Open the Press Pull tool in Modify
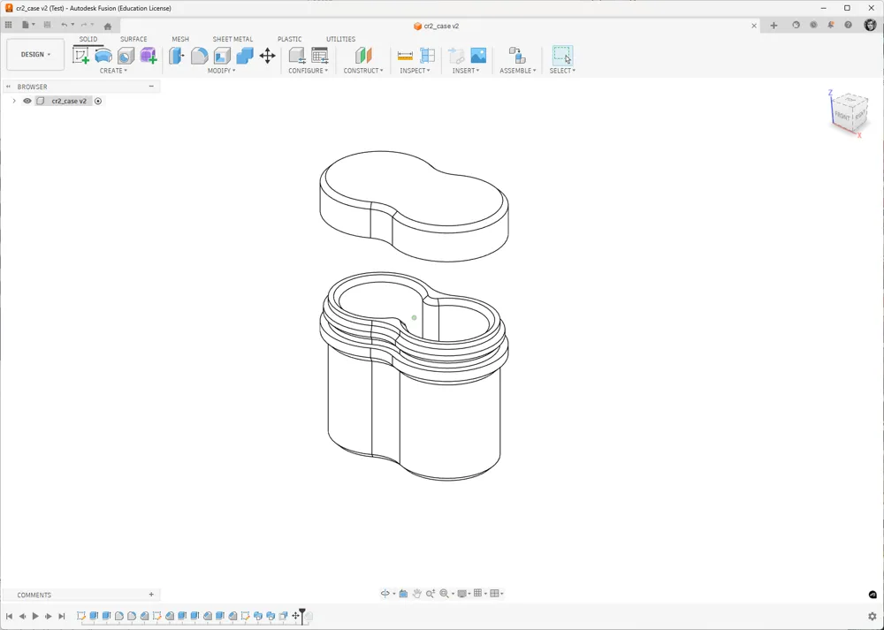Image resolution: width=884 pixels, height=630 pixels. [x=174, y=56]
